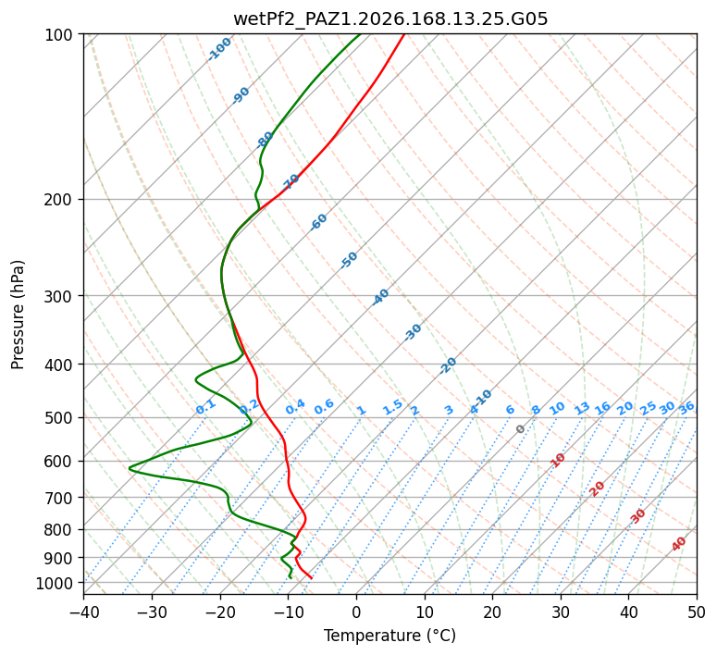Click the 300 pressure tick label
The height and width of the screenshot is (655, 717).
pos(61,296)
